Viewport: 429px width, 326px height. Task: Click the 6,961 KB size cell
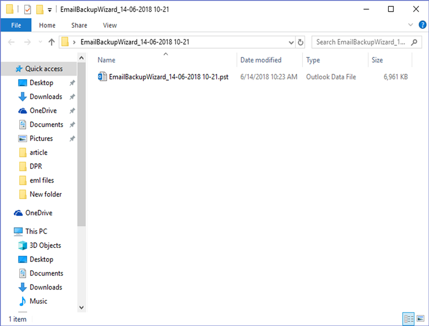pyautogui.click(x=396, y=77)
